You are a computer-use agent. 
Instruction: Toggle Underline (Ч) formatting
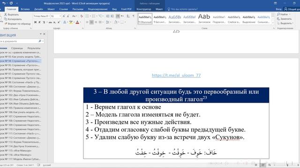click(44, 22)
